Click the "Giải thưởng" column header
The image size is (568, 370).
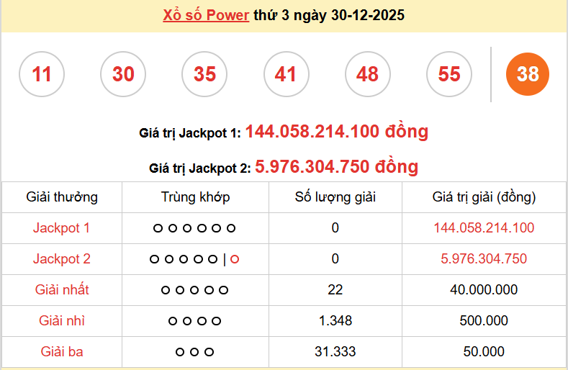coord(62,197)
